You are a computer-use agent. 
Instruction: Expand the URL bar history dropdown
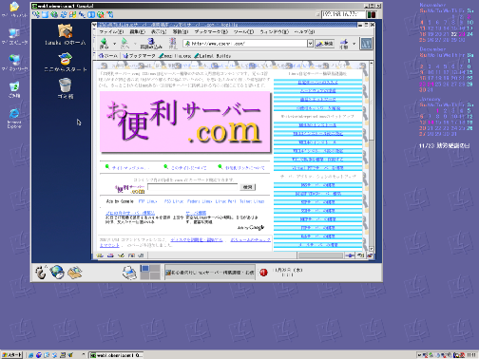pos(310,44)
